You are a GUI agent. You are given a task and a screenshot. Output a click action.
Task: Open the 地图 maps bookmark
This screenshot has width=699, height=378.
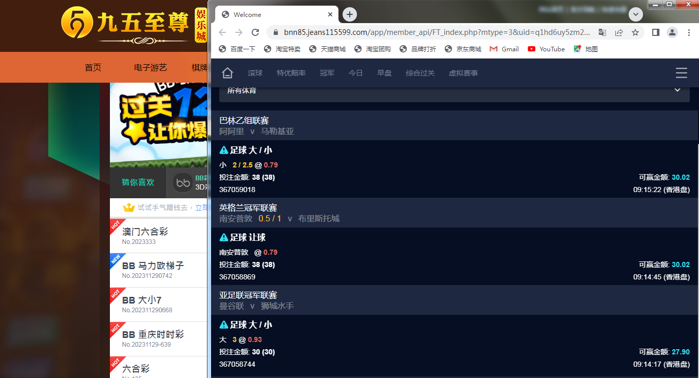click(x=586, y=49)
